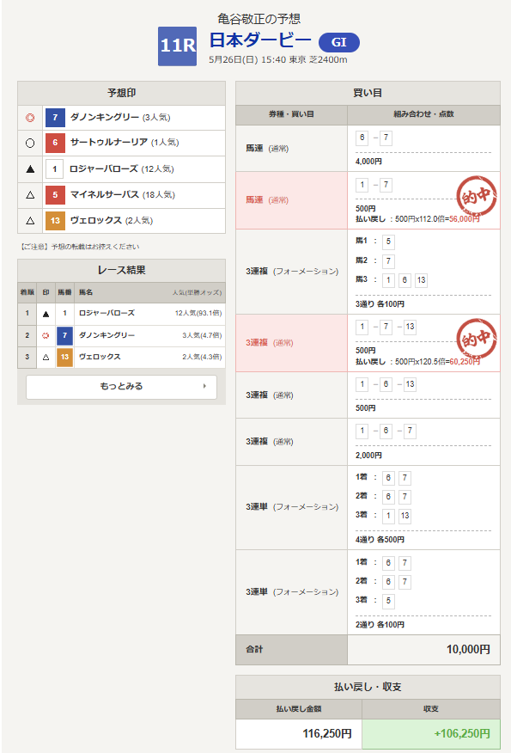The image size is (511, 753).
Task: Click horse name ダノンキングリー in 予想印
Action: (105, 117)
